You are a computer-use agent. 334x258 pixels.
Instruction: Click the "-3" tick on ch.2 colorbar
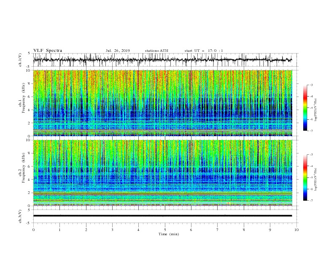pos(311,155)
